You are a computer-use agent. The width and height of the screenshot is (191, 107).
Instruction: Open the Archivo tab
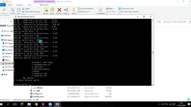click(3, 5)
